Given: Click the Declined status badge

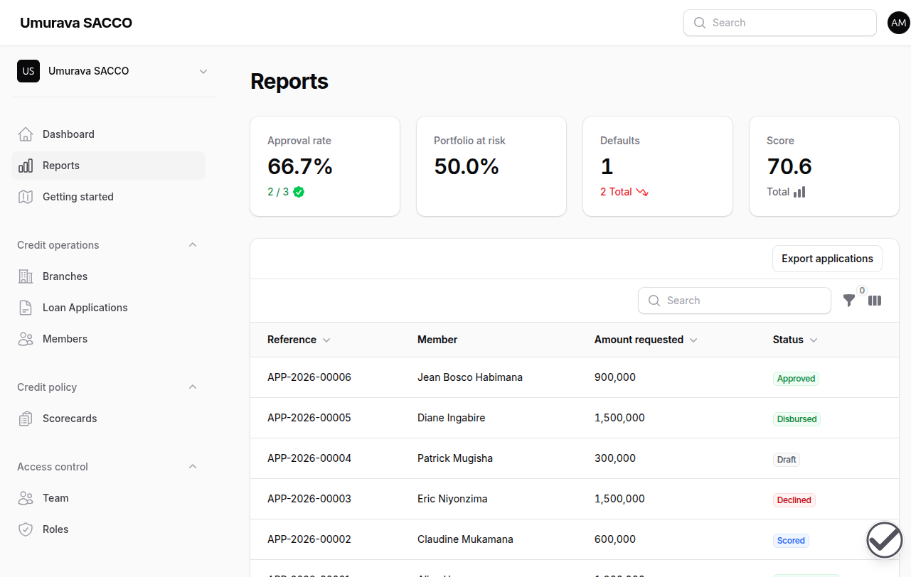Looking at the screenshot, I should [x=794, y=500].
